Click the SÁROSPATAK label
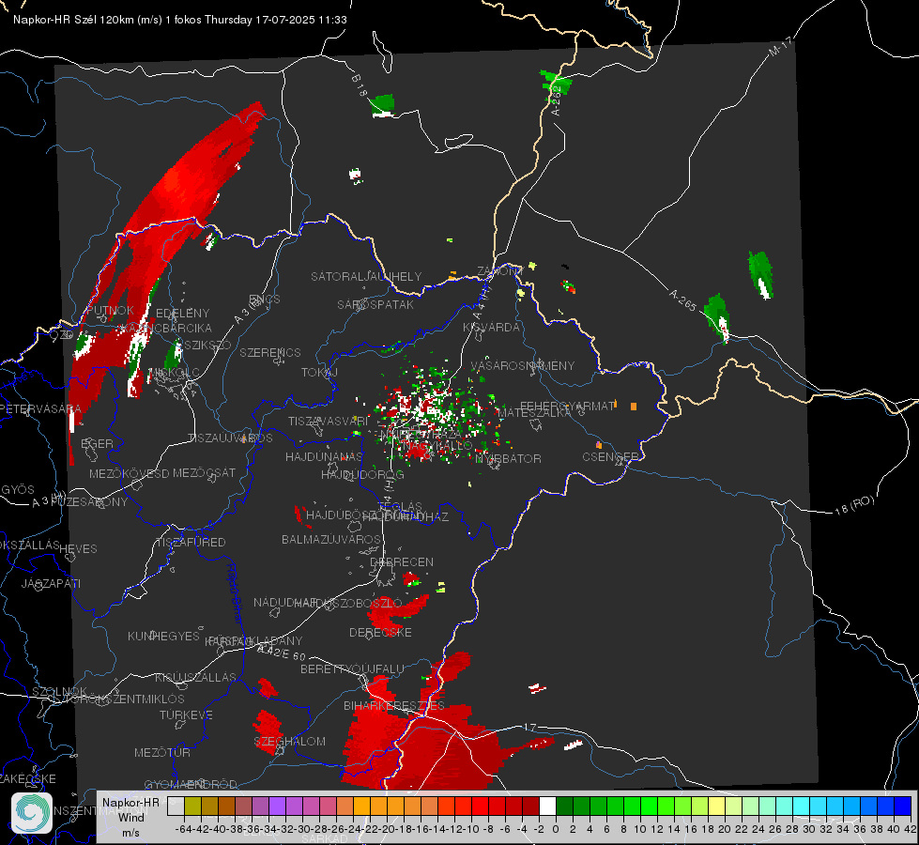919x845 pixels. [375, 304]
